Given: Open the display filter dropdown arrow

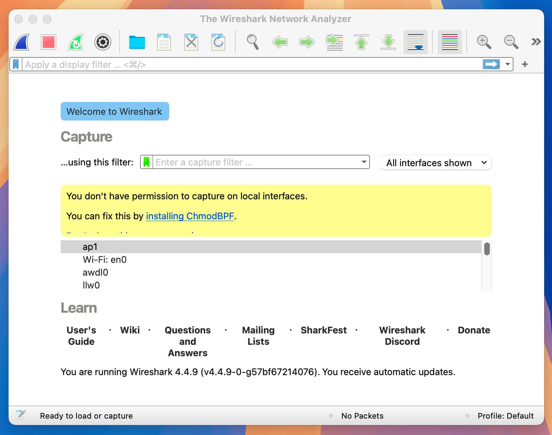Looking at the screenshot, I should (x=507, y=64).
